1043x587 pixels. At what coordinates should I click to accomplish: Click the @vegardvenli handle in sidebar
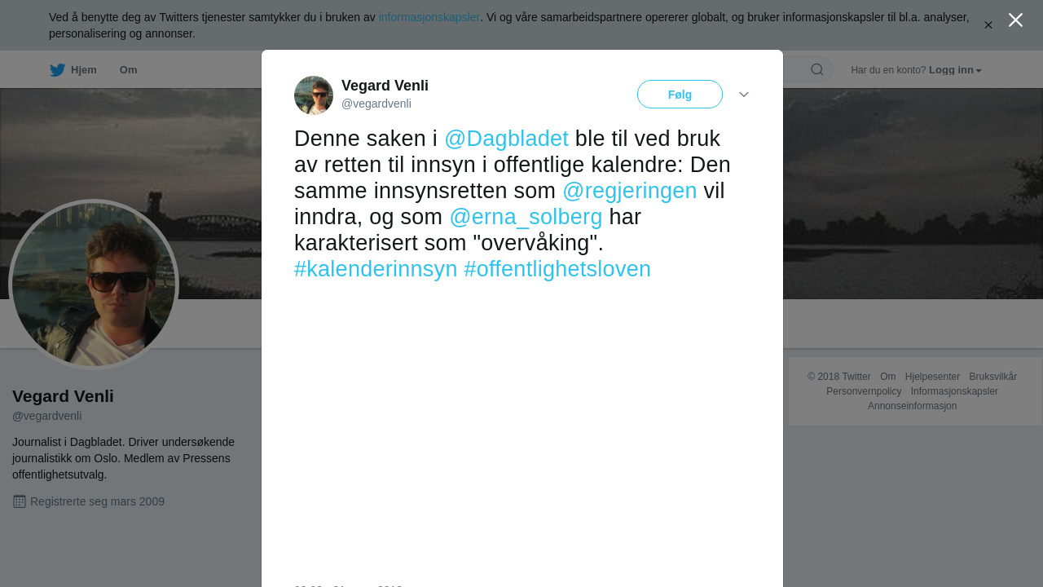[x=47, y=416]
